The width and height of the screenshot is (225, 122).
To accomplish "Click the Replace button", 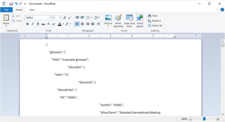I will tap(154, 21).
